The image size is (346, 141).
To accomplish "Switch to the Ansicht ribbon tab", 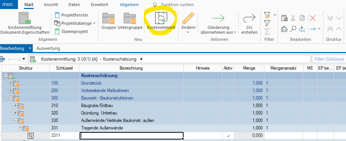I will pyautogui.click(x=51, y=5).
